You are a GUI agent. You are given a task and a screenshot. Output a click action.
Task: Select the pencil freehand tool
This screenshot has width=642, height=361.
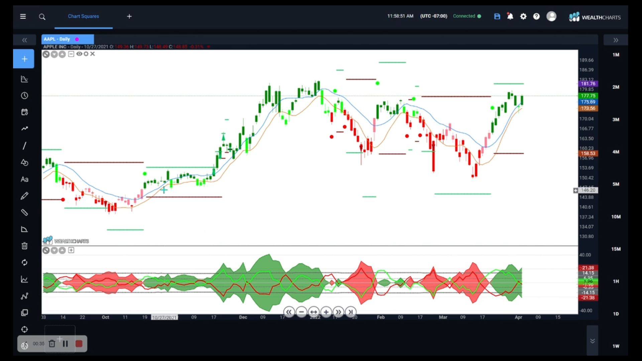tap(24, 196)
